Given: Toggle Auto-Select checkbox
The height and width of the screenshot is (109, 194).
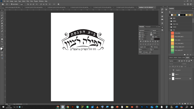Looking at the screenshot, I should pos(12,4).
